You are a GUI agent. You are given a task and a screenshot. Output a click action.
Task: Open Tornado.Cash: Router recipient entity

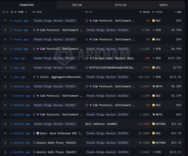[114, 58]
